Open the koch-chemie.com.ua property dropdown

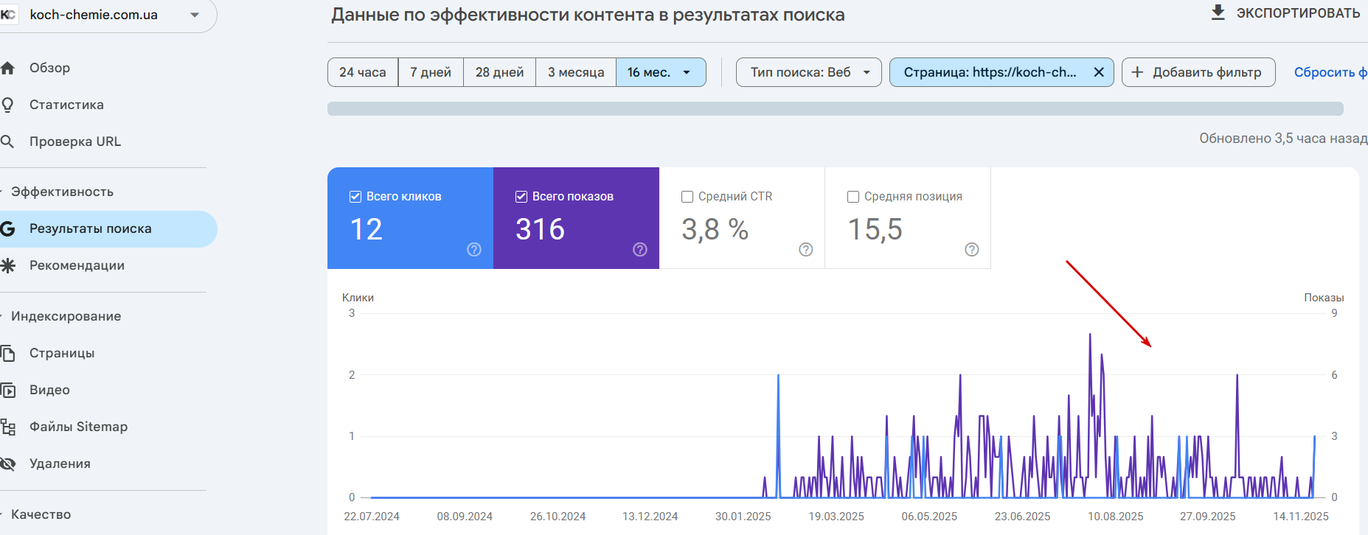(195, 15)
